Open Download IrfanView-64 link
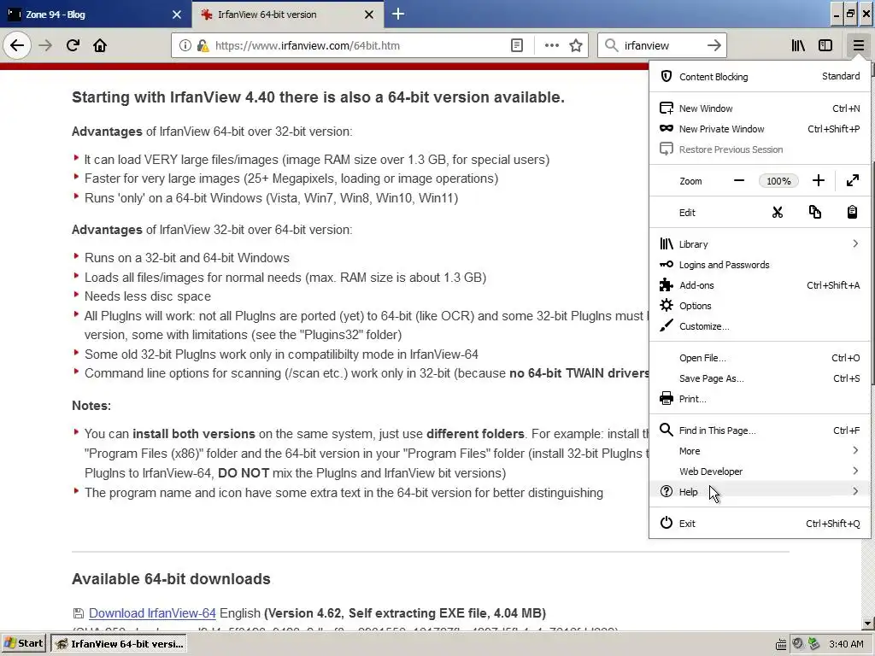 [152, 613]
